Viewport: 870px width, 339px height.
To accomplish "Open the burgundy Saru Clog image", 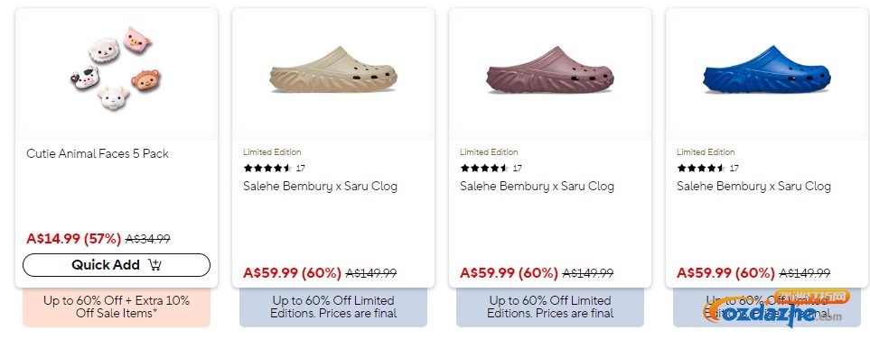I will click(x=550, y=69).
